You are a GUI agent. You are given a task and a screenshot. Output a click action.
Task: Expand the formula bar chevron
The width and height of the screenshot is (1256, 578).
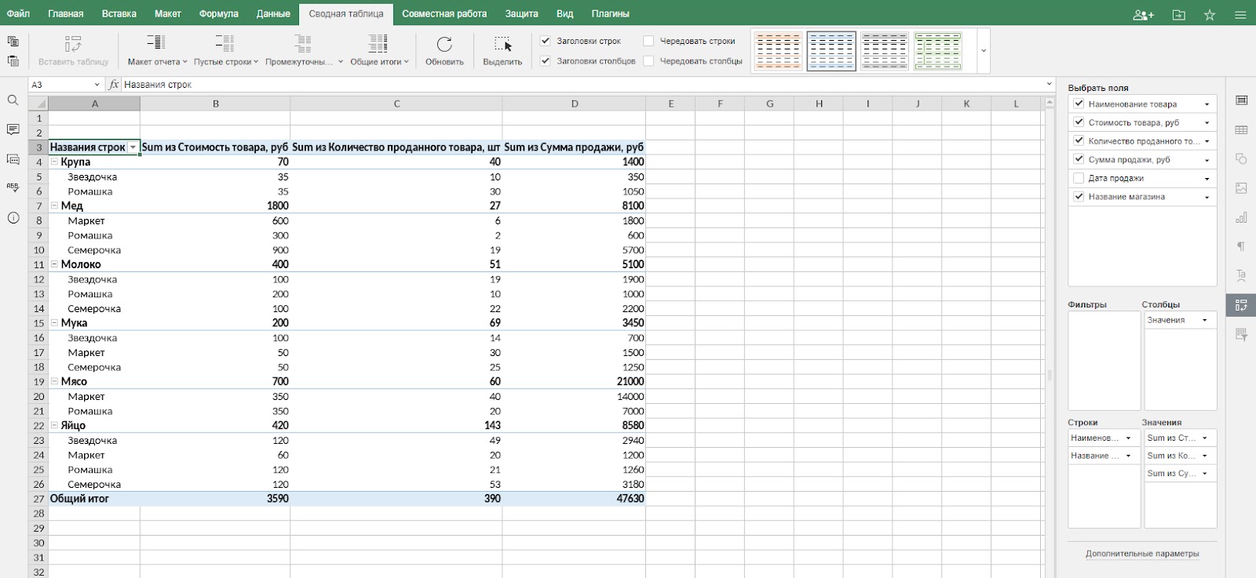[x=1049, y=85]
